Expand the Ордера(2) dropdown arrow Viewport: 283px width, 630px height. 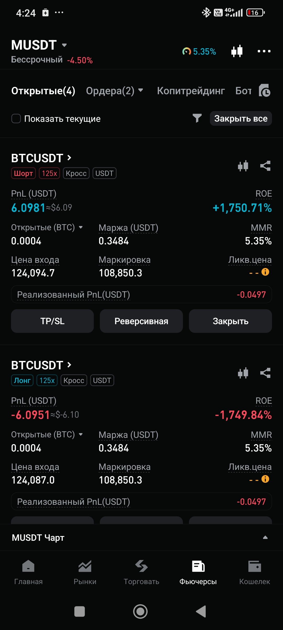(141, 91)
